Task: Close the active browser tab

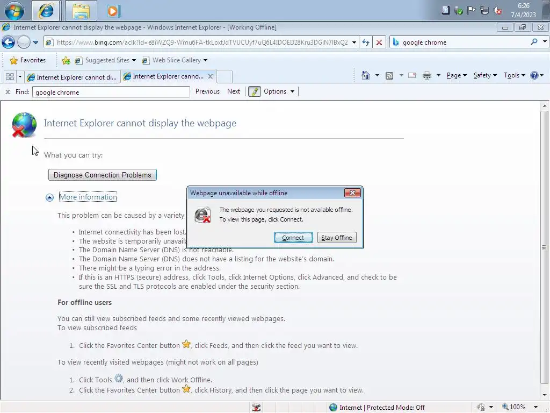Action: point(210,76)
